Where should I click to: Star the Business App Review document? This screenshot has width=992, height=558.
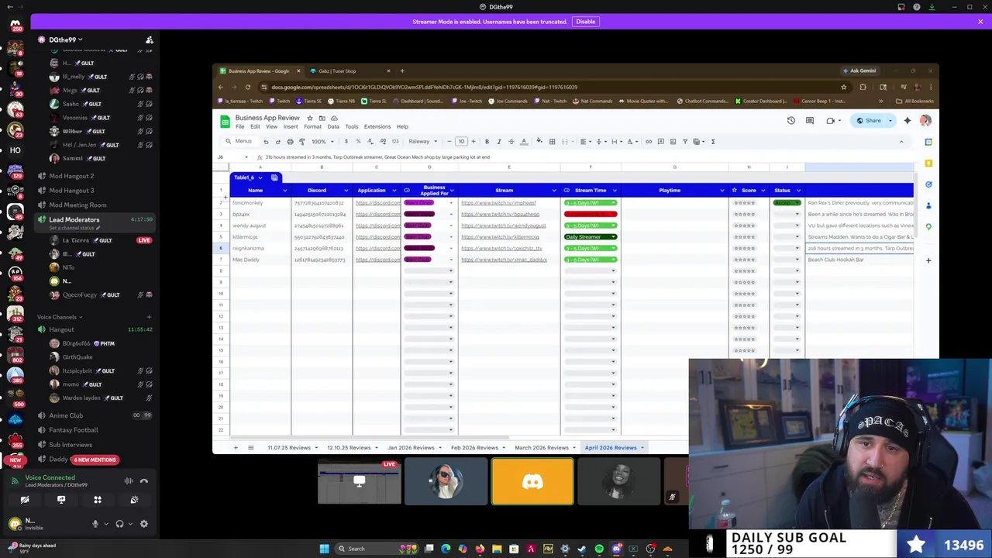310,119
